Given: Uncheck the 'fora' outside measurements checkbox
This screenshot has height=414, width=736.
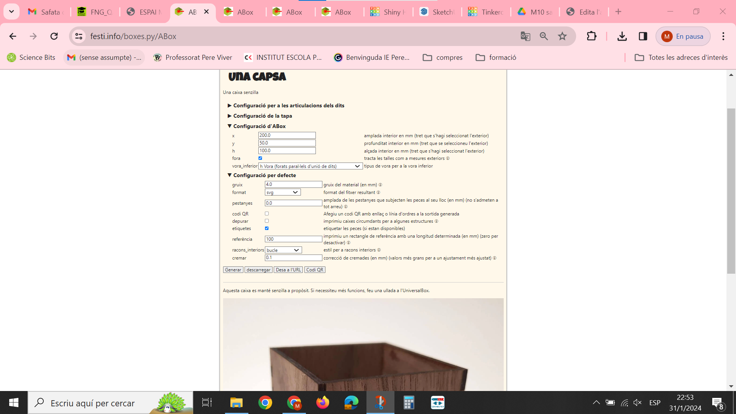Looking at the screenshot, I should click(260, 158).
